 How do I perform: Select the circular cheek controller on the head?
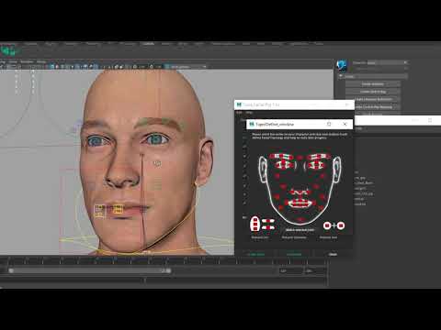(157, 163)
